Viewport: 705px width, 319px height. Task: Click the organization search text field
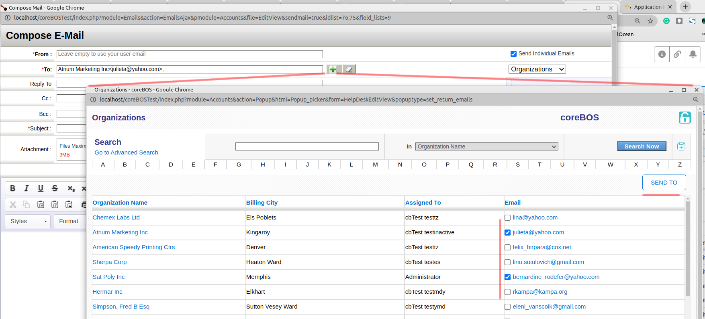[307, 146]
